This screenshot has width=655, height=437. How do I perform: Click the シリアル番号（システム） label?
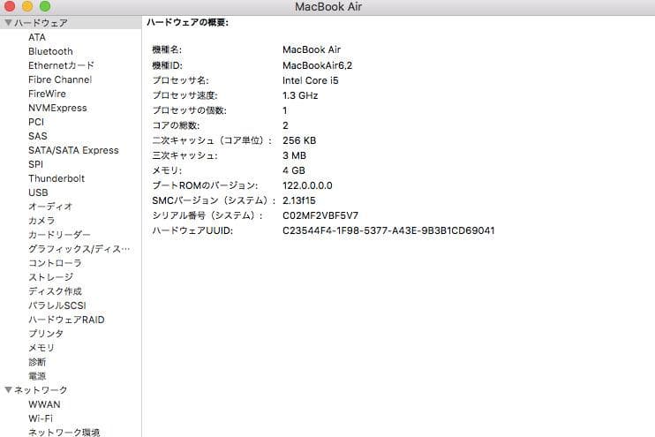click(207, 215)
